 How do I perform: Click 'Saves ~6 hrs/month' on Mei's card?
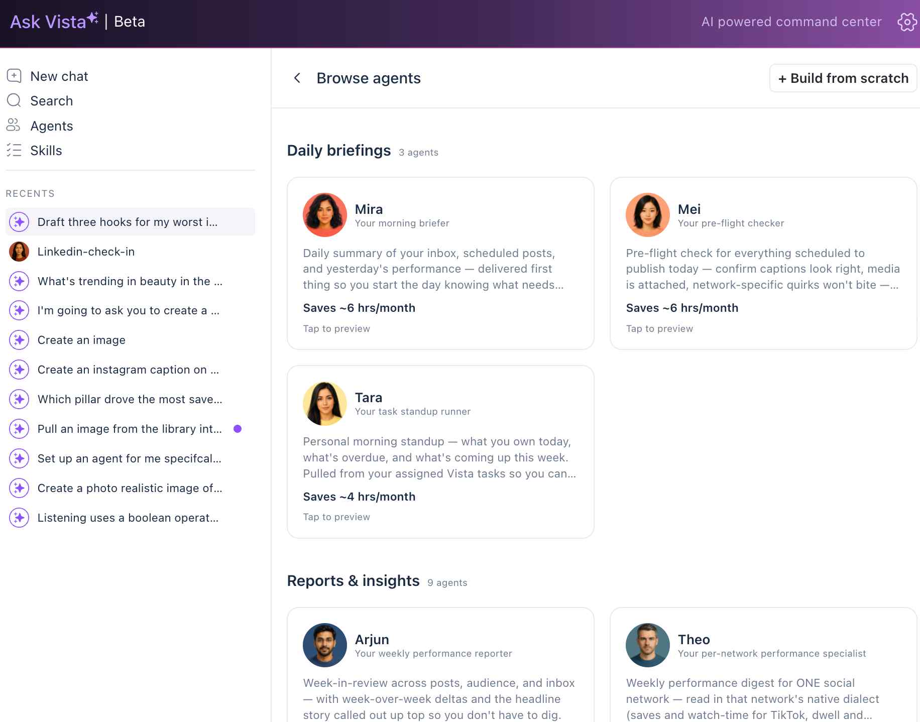pos(682,308)
